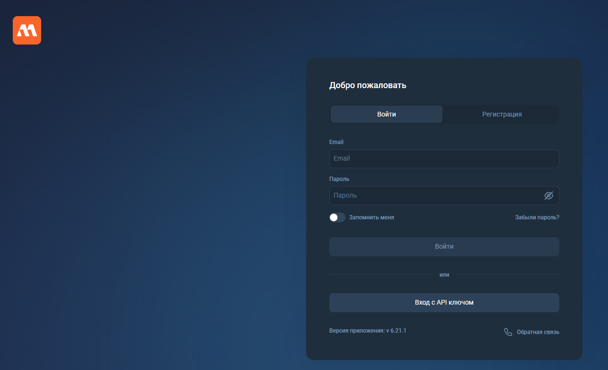
Task: Click the Пароль field label
Action: pos(338,179)
